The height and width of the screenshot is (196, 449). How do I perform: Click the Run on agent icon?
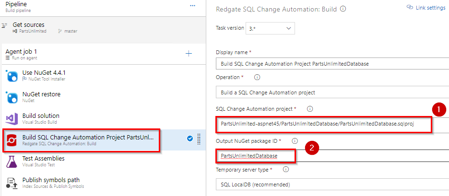[8, 58]
